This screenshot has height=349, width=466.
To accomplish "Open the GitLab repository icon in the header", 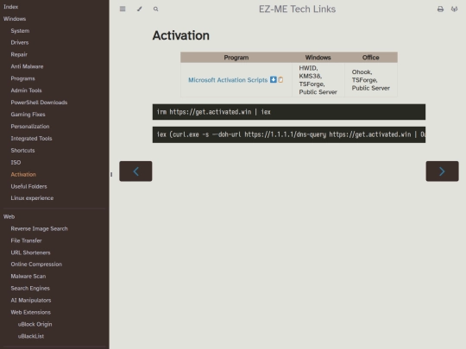I will coord(454,9).
